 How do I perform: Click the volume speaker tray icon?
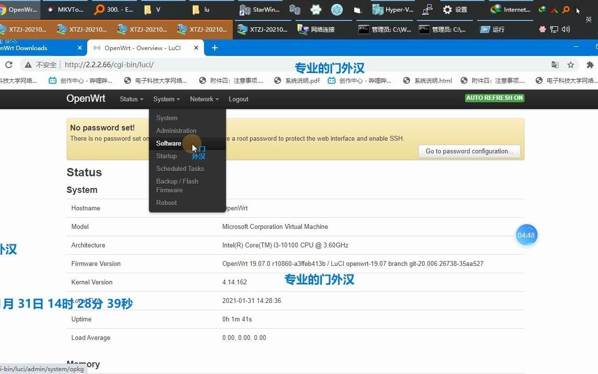click(565, 29)
